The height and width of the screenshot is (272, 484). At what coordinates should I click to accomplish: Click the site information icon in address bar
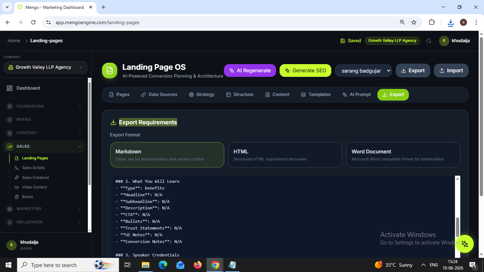(49, 22)
